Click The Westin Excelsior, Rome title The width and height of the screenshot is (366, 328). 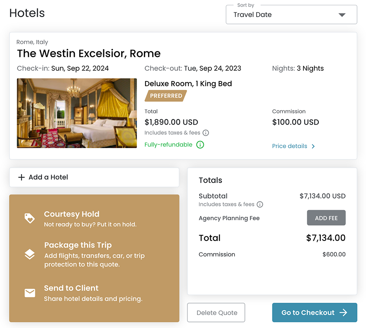click(89, 53)
